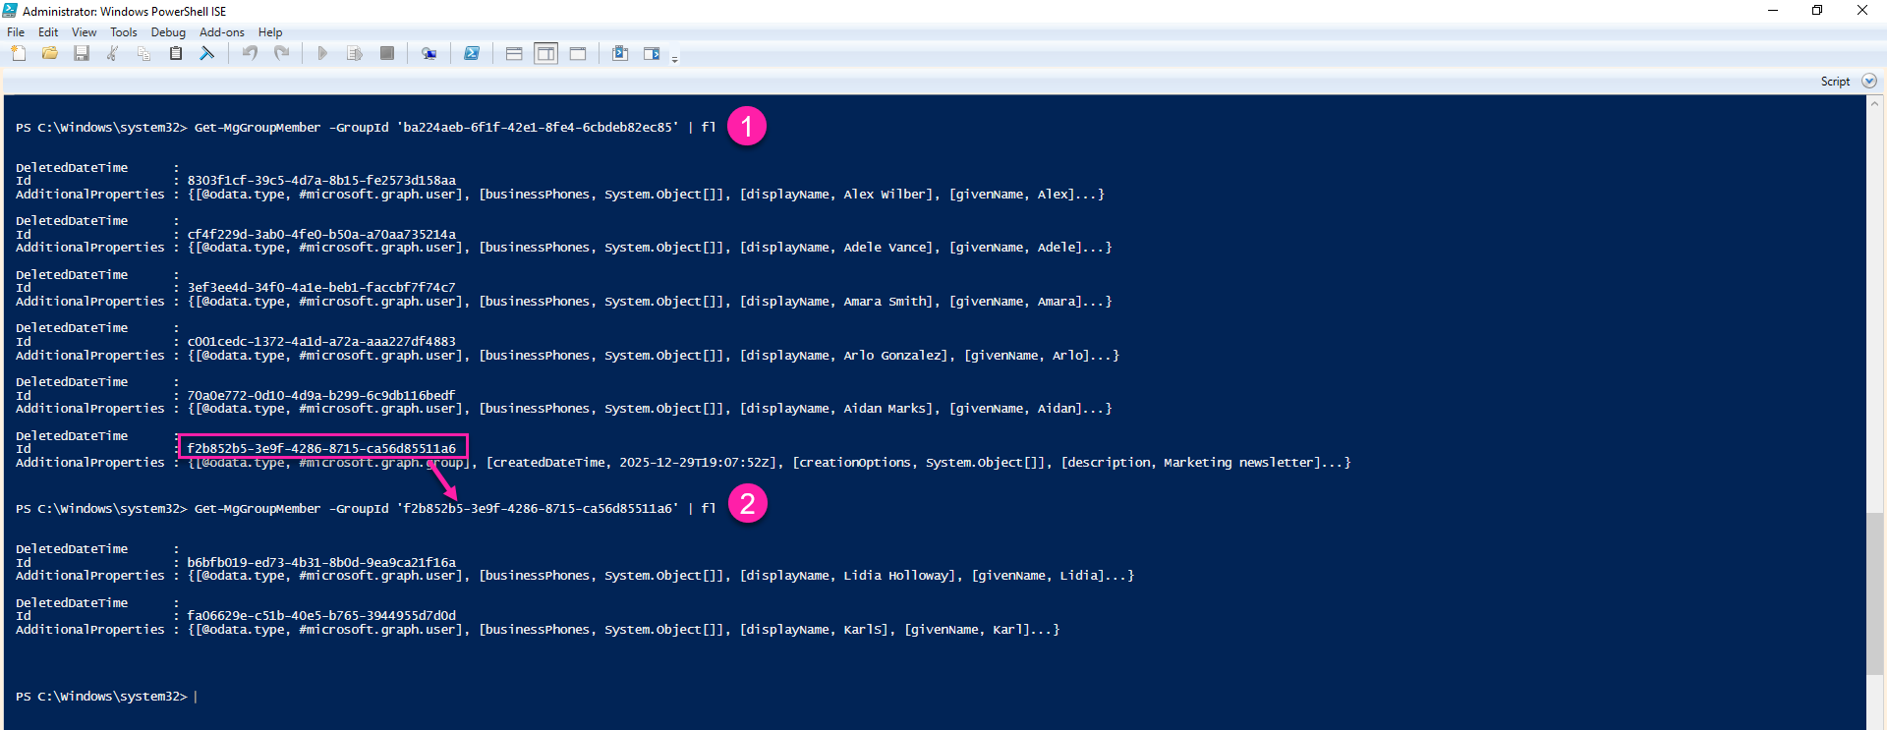Open the Add-ons menu

pyautogui.click(x=221, y=32)
